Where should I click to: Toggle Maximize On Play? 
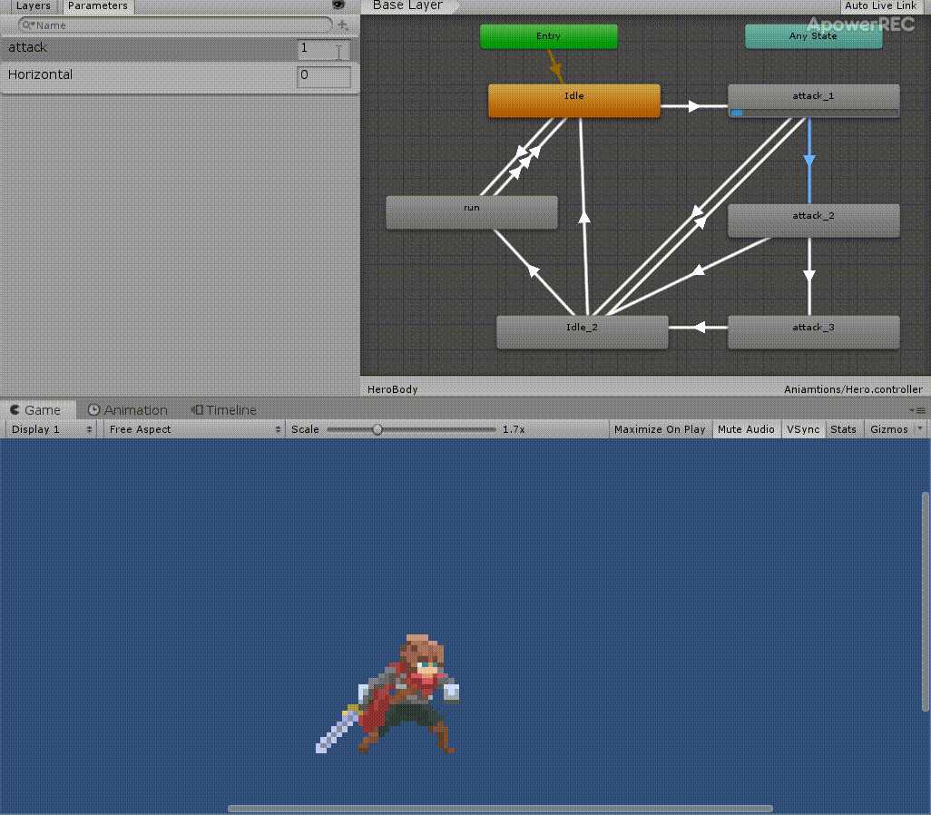[660, 429]
